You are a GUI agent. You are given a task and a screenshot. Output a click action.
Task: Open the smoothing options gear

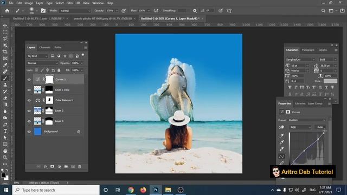(195, 11)
